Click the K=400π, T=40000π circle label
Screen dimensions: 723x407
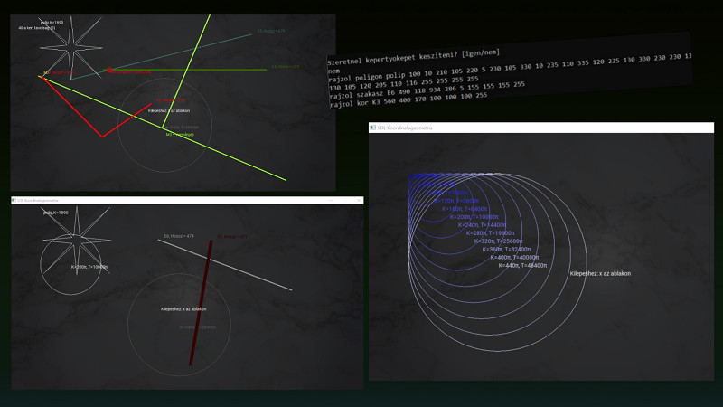click(514, 257)
